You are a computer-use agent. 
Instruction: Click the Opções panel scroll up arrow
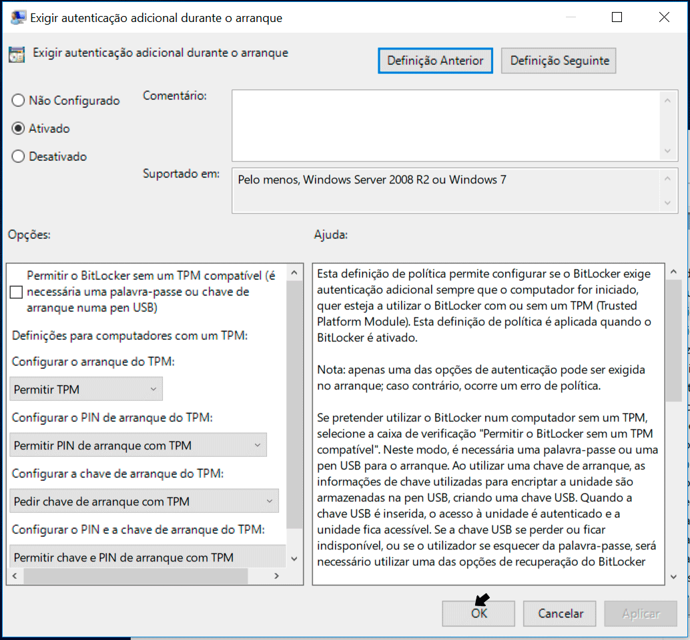point(294,273)
